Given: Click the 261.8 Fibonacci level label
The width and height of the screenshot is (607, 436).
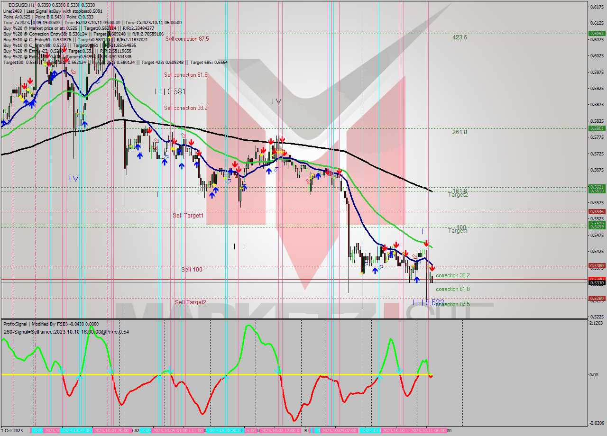Looking at the screenshot, I should tap(459, 132).
